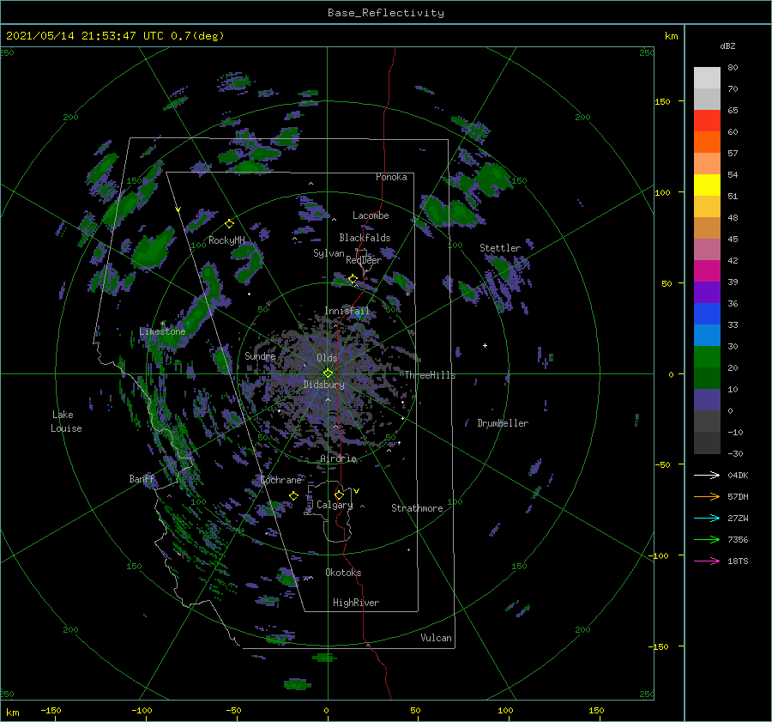The width and height of the screenshot is (772, 722).
Task: Click the Lake Louise label
Action: tap(66, 422)
